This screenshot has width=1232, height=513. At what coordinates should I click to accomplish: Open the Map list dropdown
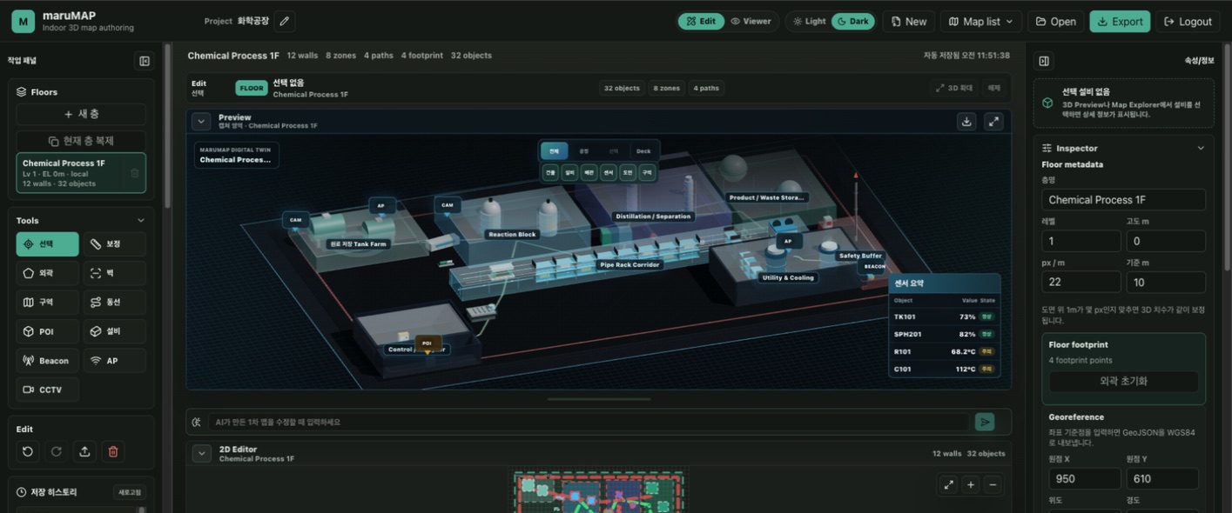(x=980, y=21)
